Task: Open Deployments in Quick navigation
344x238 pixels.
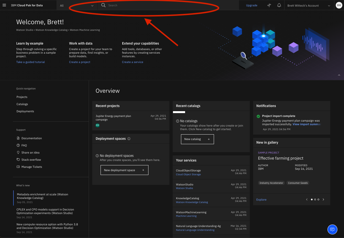Action: click(25, 111)
